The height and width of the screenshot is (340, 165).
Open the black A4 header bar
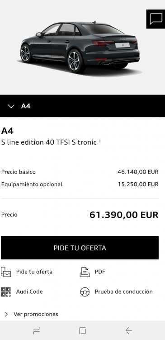tap(82, 106)
